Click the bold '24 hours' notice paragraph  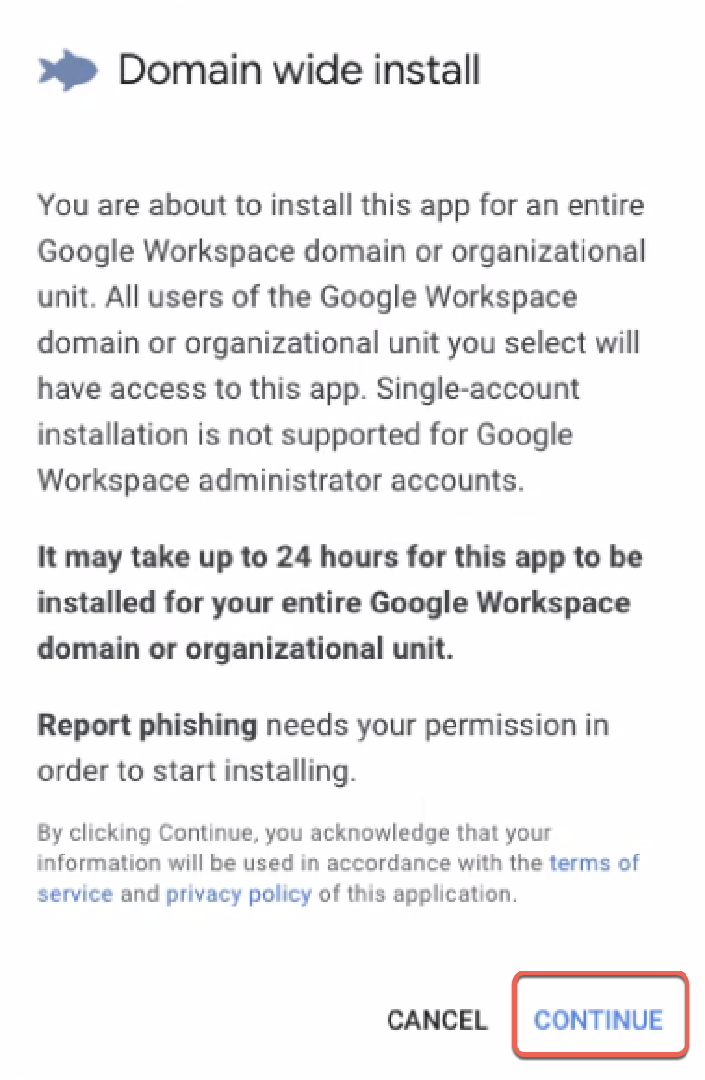(x=340, y=603)
